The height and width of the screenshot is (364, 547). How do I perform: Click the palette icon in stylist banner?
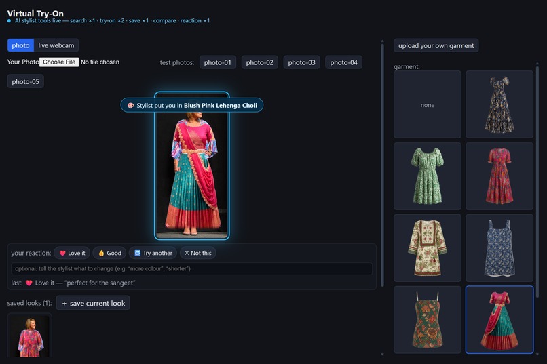coord(131,106)
